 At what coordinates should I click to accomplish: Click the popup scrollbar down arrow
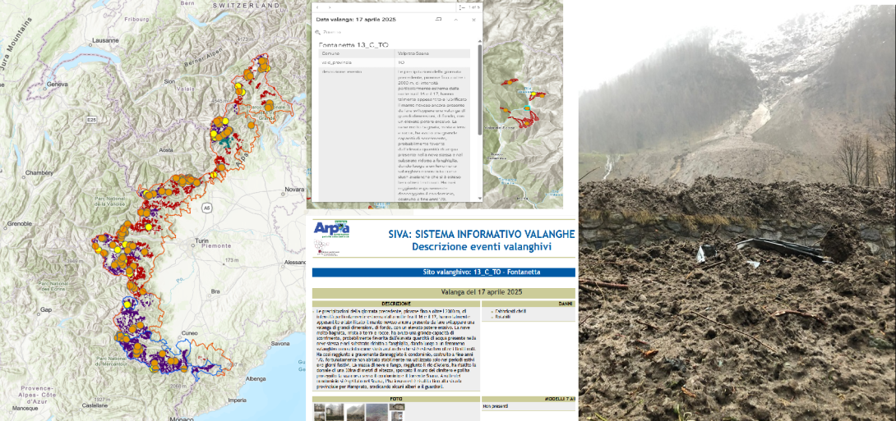click(479, 198)
